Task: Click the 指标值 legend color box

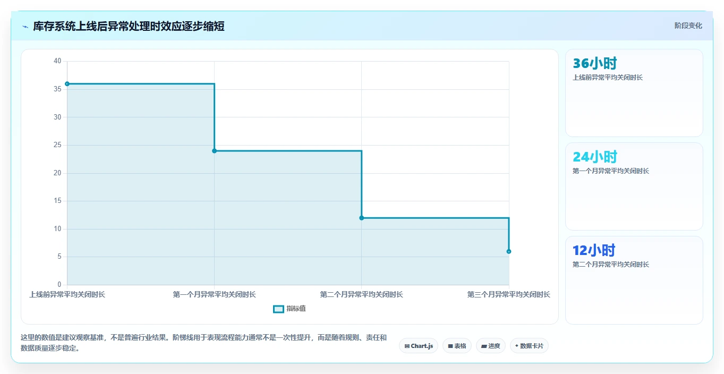Action: 278,309
